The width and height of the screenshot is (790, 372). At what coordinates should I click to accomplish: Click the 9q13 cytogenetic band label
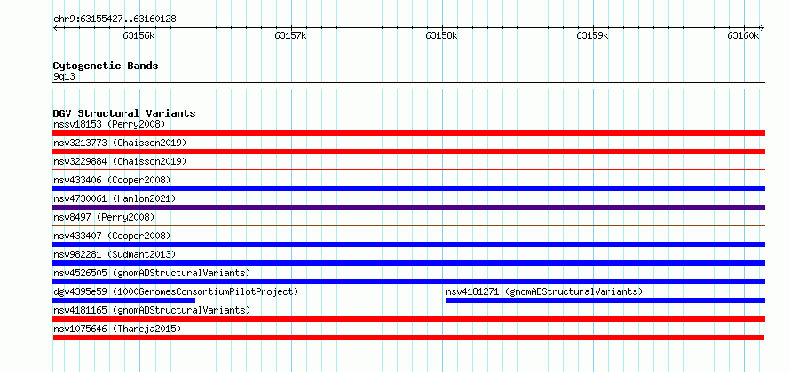pyautogui.click(x=64, y=76)
